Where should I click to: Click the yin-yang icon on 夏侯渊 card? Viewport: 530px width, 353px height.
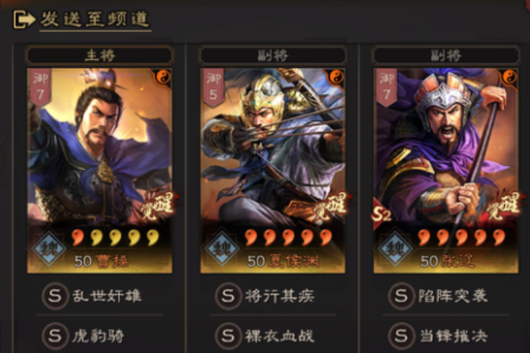click(x=336, y=78)
